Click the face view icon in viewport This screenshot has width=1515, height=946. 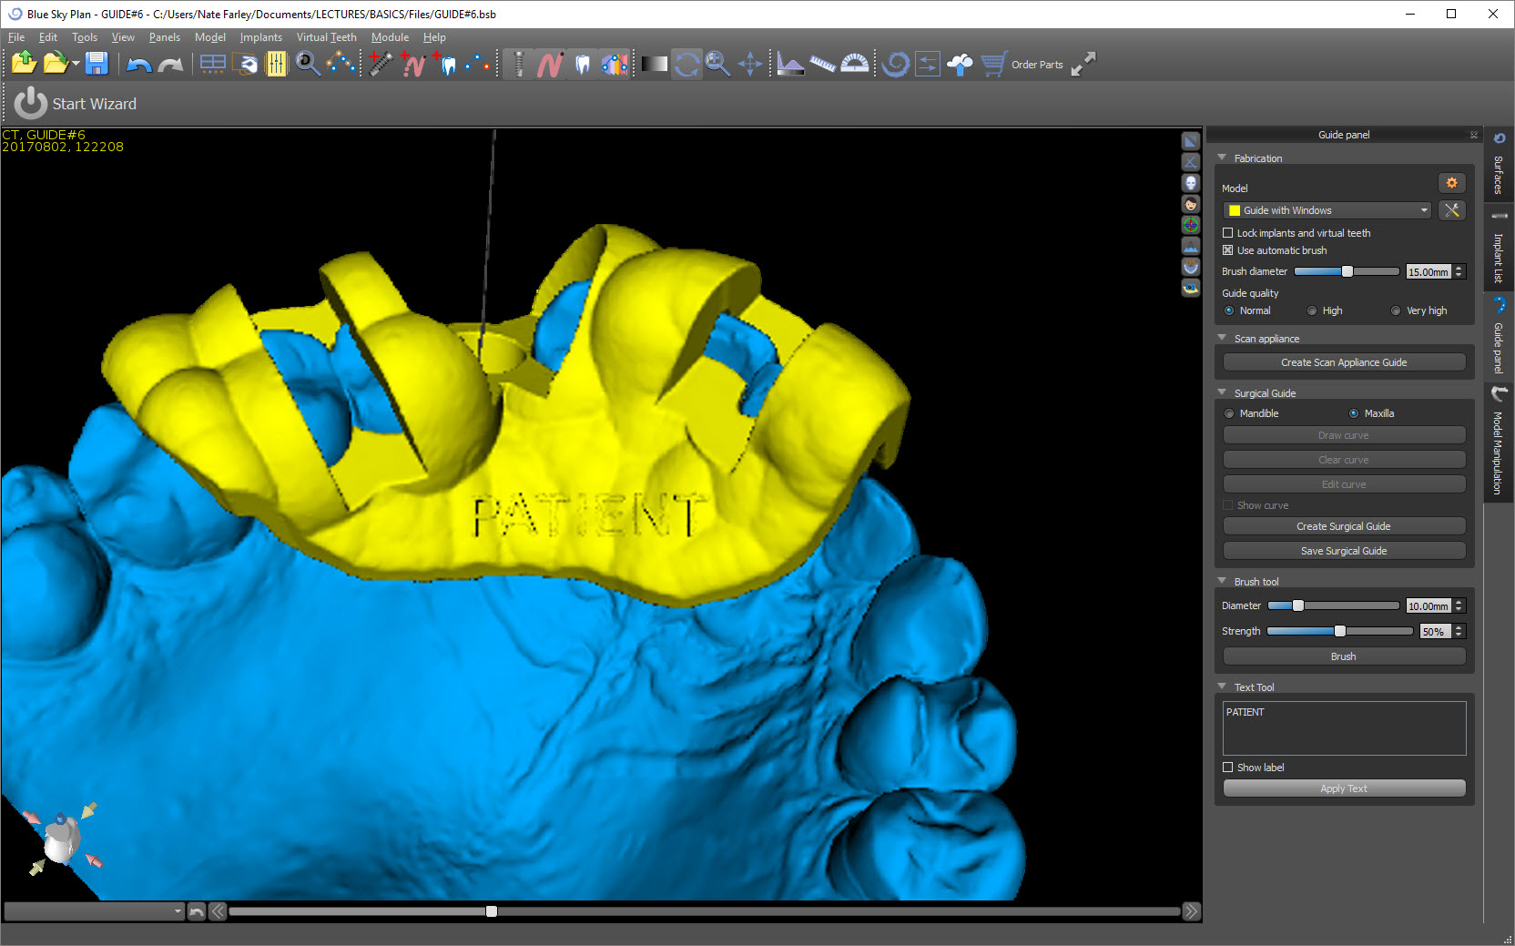click(x=1190, y=204)
